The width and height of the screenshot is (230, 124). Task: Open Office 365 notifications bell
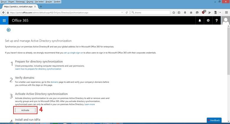(200, 21)
